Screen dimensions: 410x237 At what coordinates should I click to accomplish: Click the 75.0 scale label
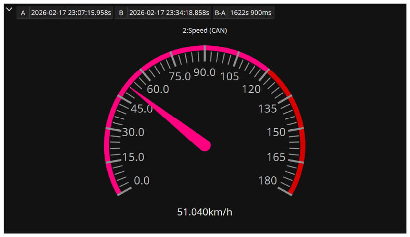pos(180,77)
